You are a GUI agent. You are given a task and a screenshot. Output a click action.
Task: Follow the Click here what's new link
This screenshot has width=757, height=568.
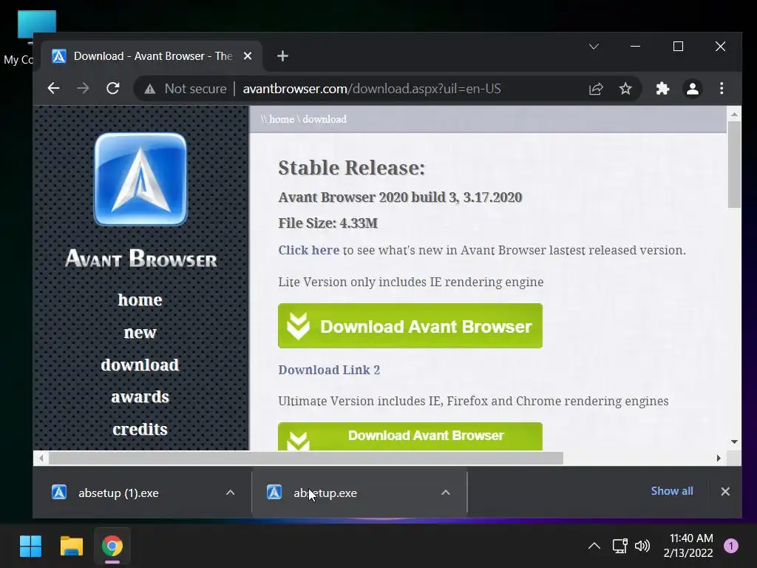point(308,250)
